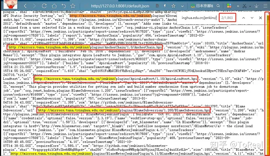Viewport: 270px width, 156px height.
Task: Click the reader mode page icon in address bar
Action: pyautogui.click(x=157, y=6)
